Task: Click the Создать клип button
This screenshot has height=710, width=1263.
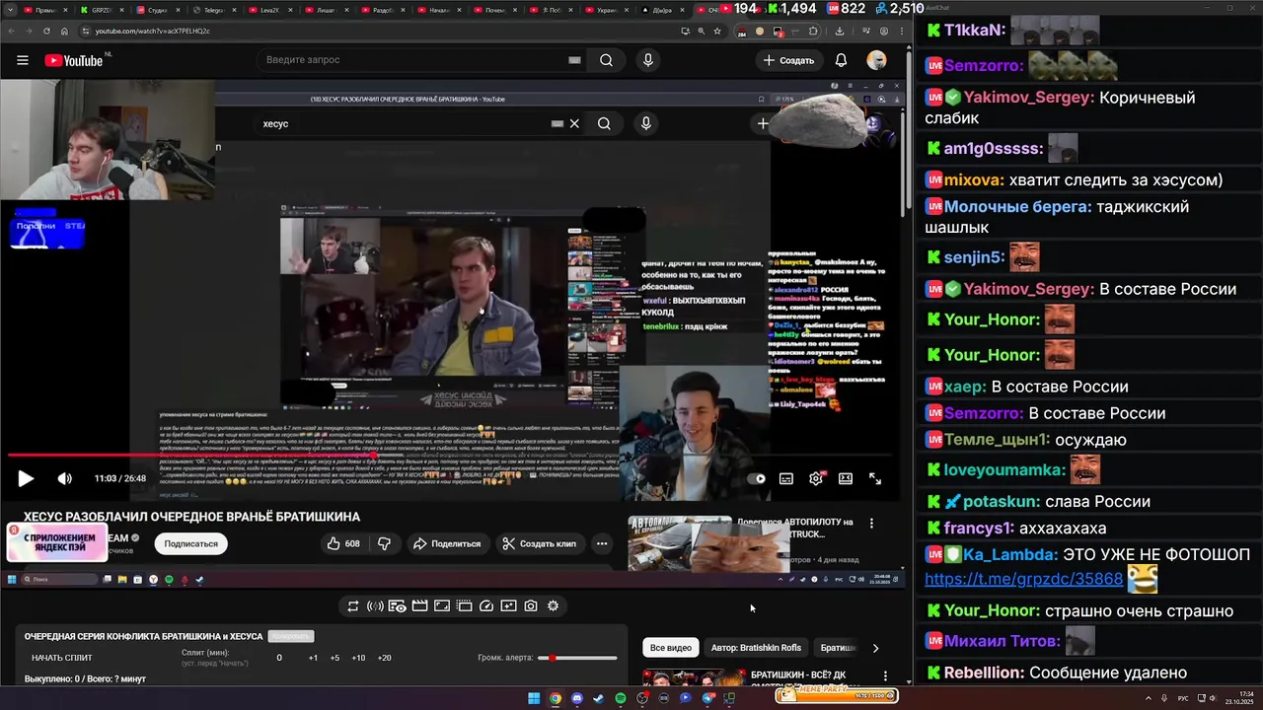Action: [539, 543]
